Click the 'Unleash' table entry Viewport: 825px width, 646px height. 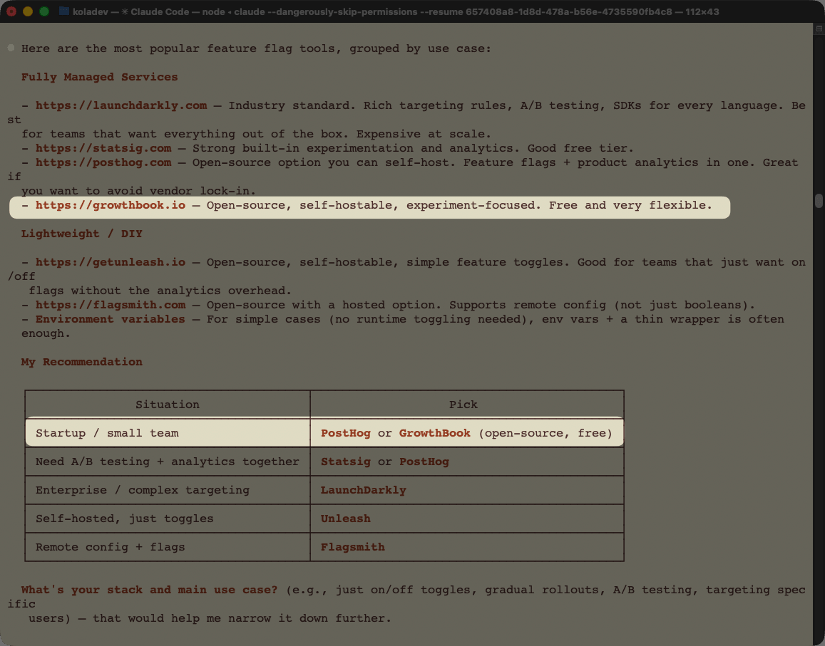(345, 519)
